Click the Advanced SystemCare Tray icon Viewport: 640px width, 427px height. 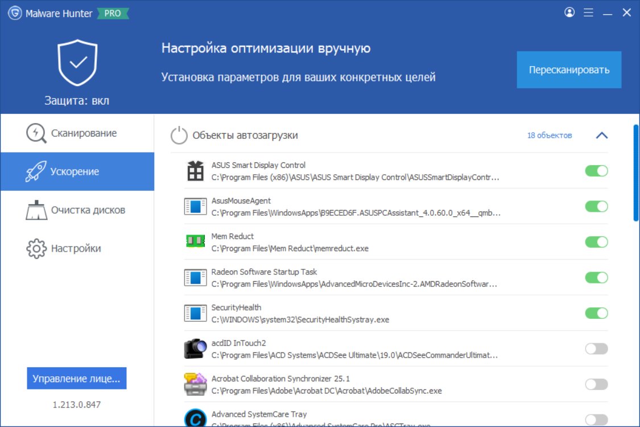pos(195,418)
